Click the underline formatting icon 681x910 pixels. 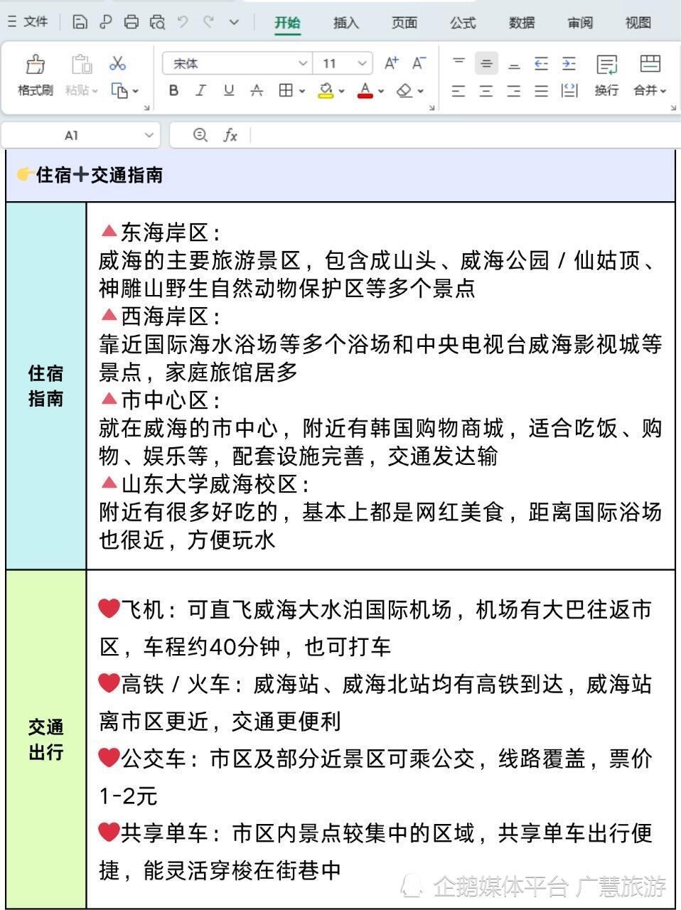[x=228, y=91]
